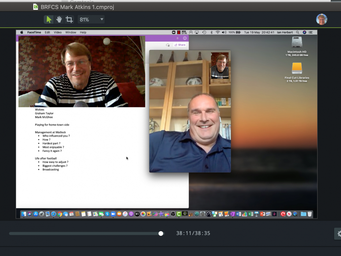This screenshot has height=256, width=341.
Task: Click the Time Machine menu bar icon
Action: coord(204,32)
